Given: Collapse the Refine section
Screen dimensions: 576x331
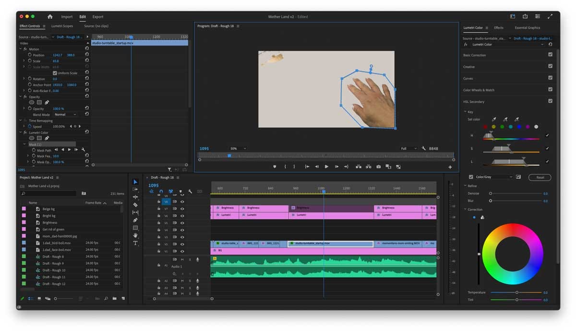Looking at the screenshot, I should click(x=465, y=186).
